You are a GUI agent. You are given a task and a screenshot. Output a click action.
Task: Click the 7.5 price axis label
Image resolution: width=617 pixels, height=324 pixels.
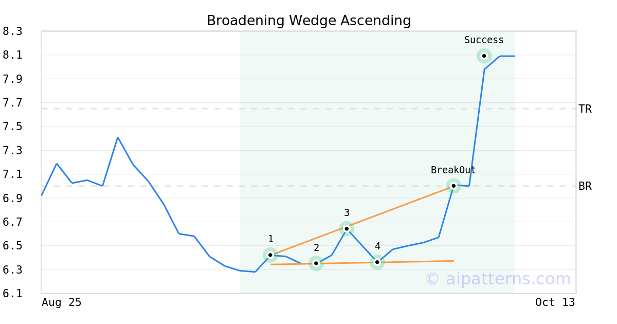[x=13, y=127]
